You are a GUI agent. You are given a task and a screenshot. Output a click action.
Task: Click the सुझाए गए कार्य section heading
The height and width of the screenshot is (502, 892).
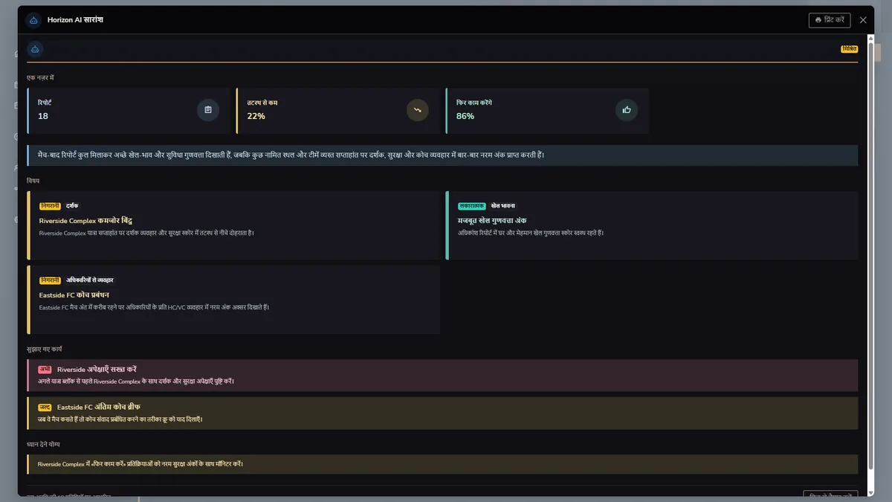point(45,349)
